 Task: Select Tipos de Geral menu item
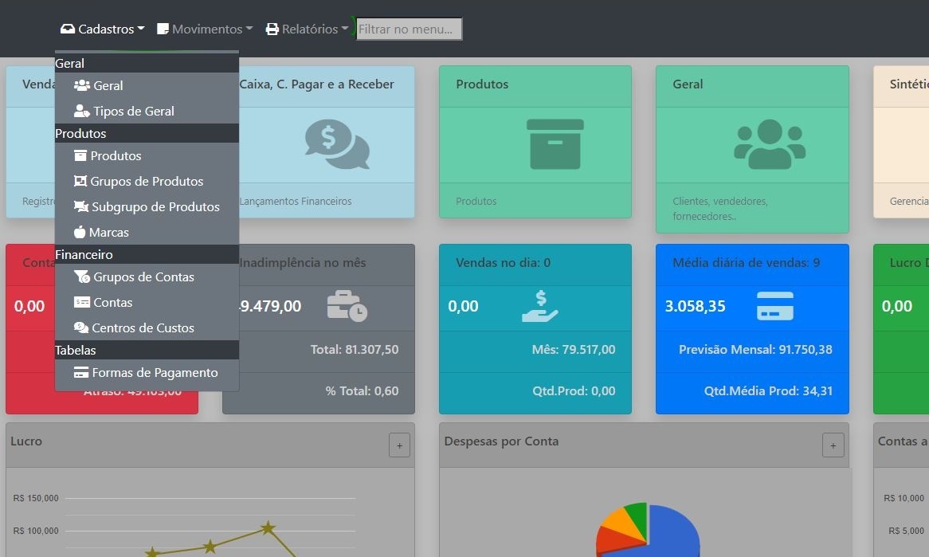(x=133, y=112)
